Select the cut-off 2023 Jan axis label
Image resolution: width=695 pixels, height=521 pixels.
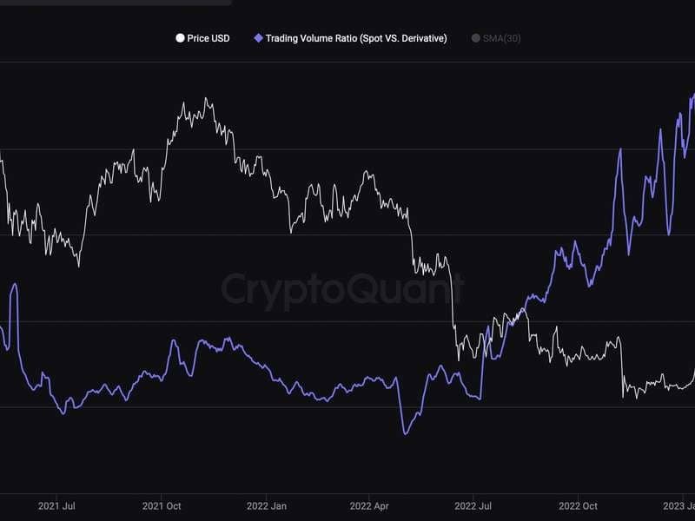(x=678, y=506)
